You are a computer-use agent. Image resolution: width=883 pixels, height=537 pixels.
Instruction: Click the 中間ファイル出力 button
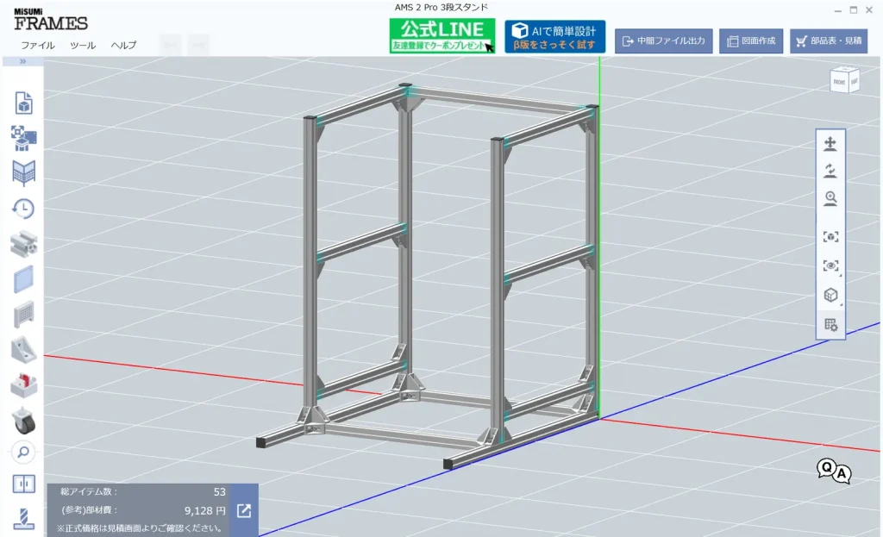point(663,41)
